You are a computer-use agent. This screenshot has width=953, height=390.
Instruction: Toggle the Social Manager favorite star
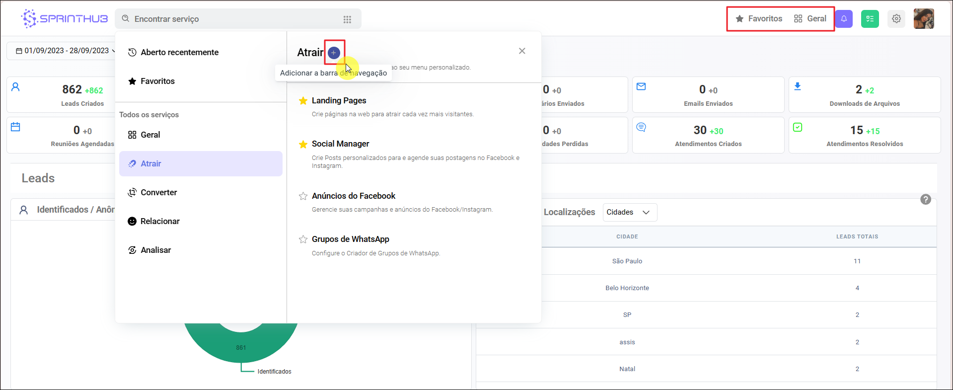point(303,145)
